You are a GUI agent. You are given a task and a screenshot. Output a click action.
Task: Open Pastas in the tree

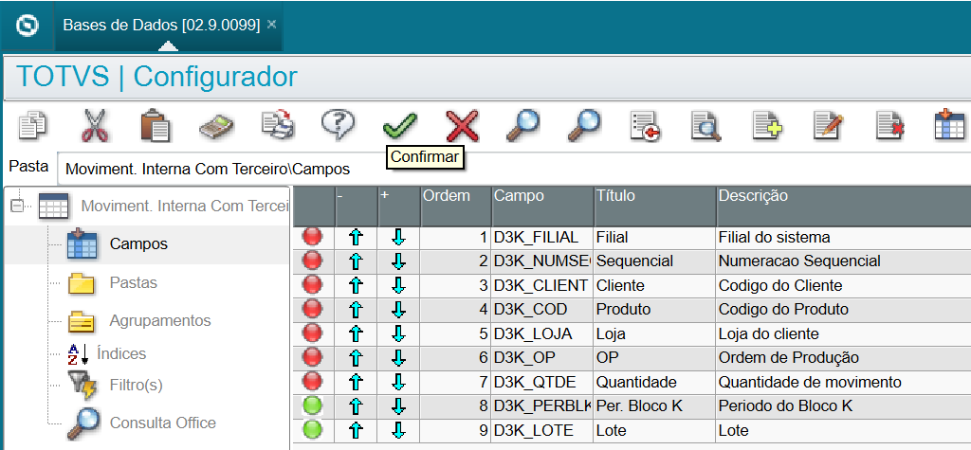pos(133,283)
